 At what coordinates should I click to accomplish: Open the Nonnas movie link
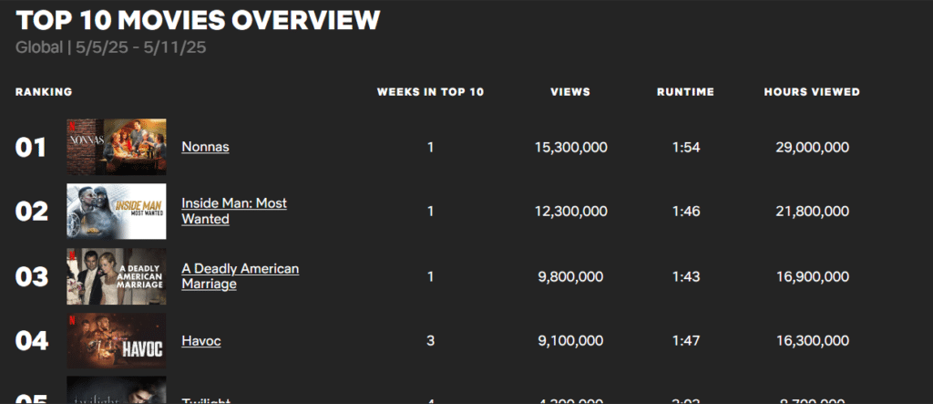point(205,147)
